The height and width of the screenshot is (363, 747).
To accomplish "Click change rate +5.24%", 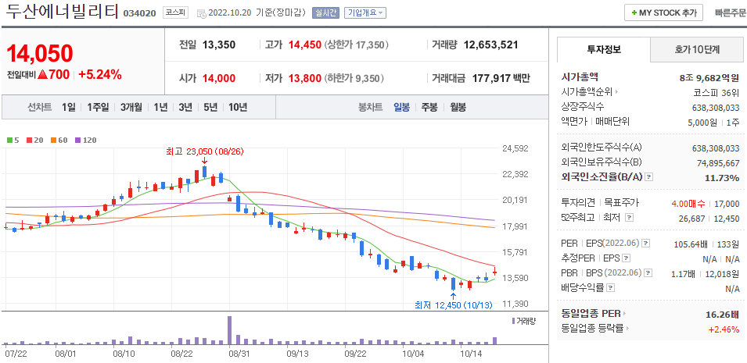I will tap(100, 75).
